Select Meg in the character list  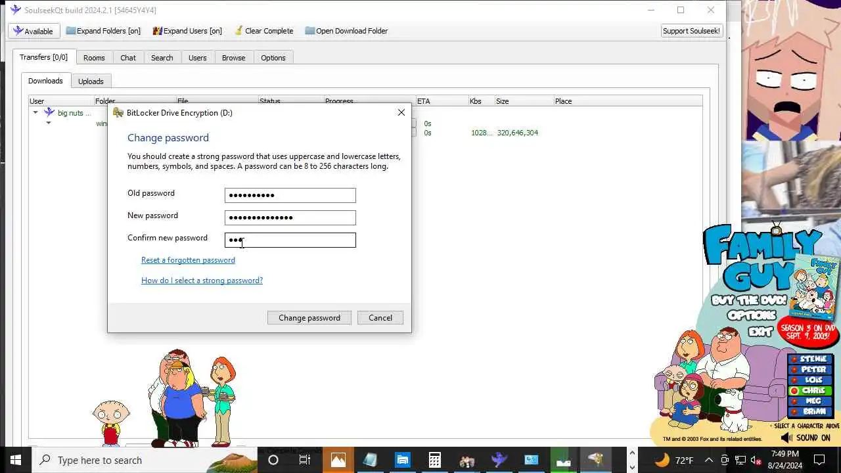(810, 401)
